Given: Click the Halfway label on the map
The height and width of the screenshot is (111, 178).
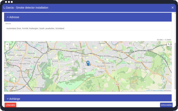Looking at the screenshot, I should [x=138, y=63].
